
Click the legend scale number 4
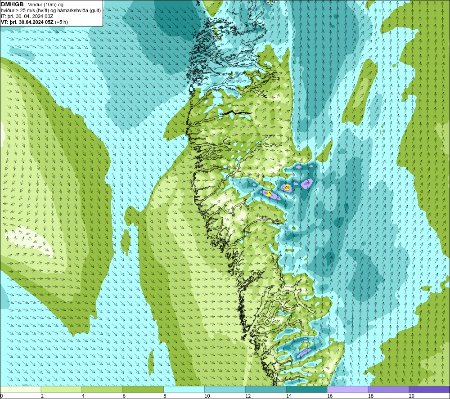[x=83, y=396]
